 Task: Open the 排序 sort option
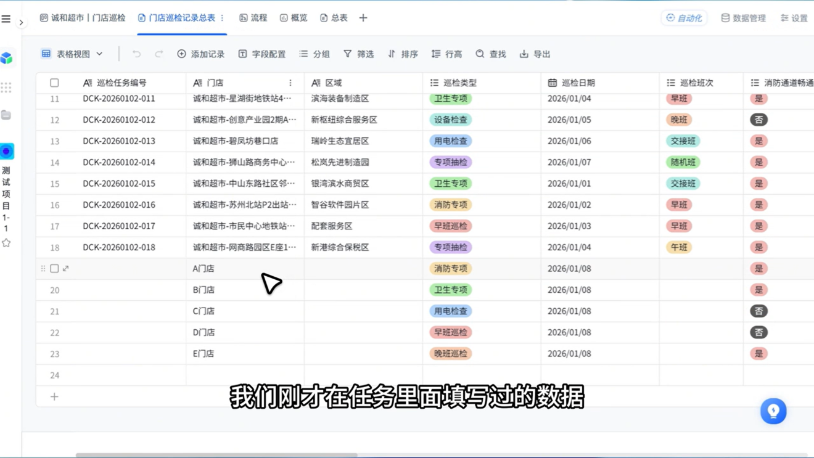pos(403,54)
